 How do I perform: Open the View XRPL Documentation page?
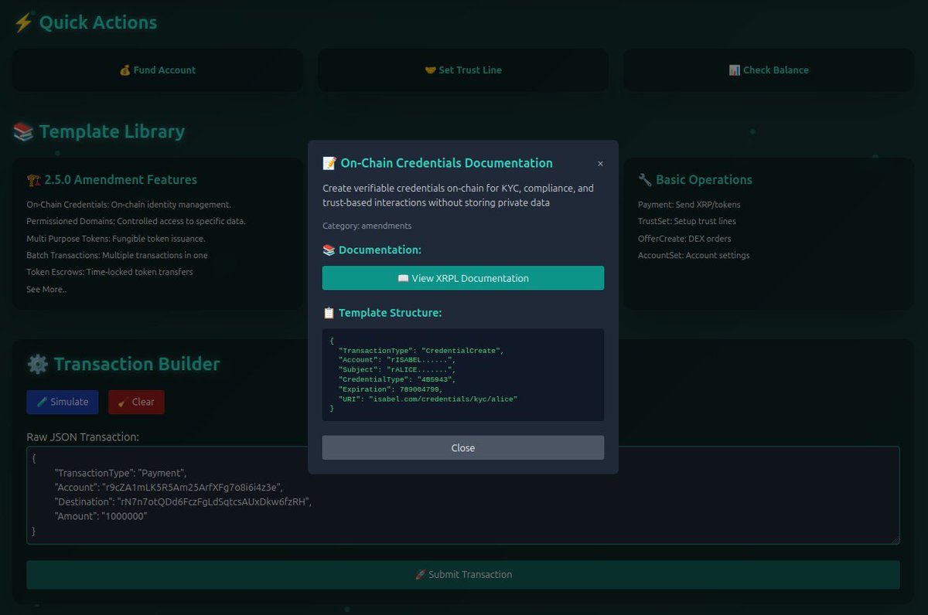click(462, 278)
